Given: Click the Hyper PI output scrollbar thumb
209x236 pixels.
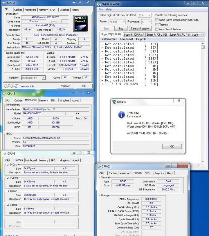Looking at the screenshot, I should (x=203, y=47).
